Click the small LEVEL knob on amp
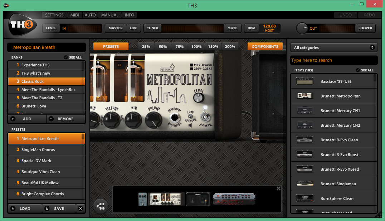385x221 pixels. (199, 98)
